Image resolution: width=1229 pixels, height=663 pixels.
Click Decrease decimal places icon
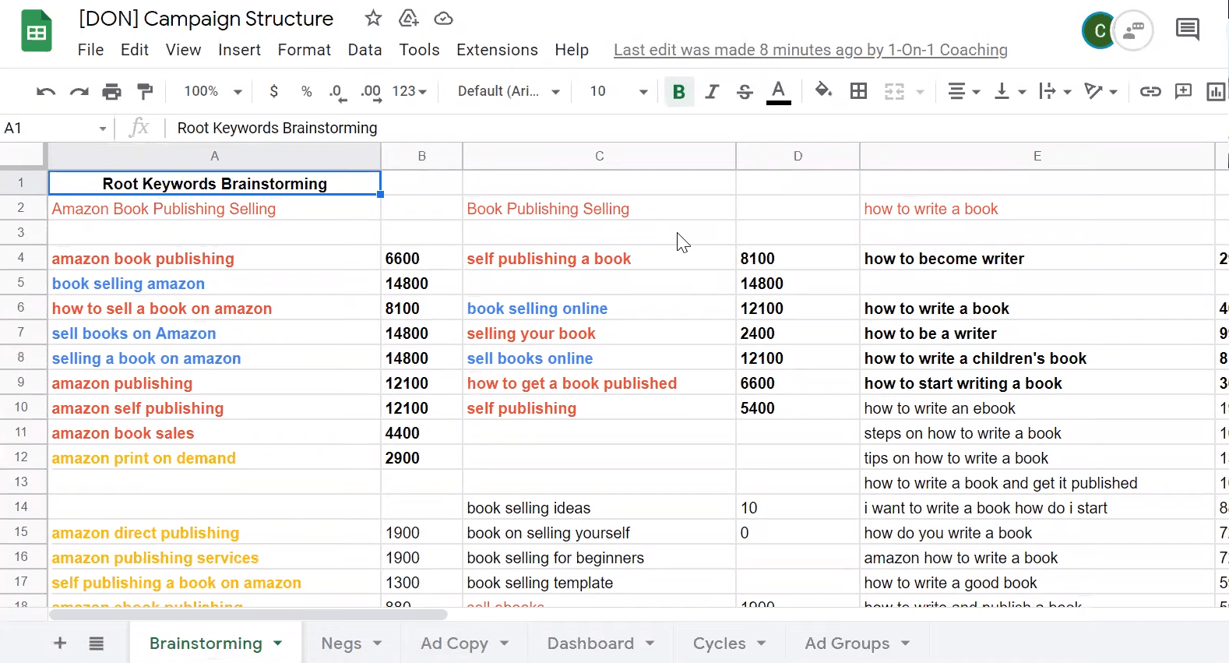[x=337, y=92]
